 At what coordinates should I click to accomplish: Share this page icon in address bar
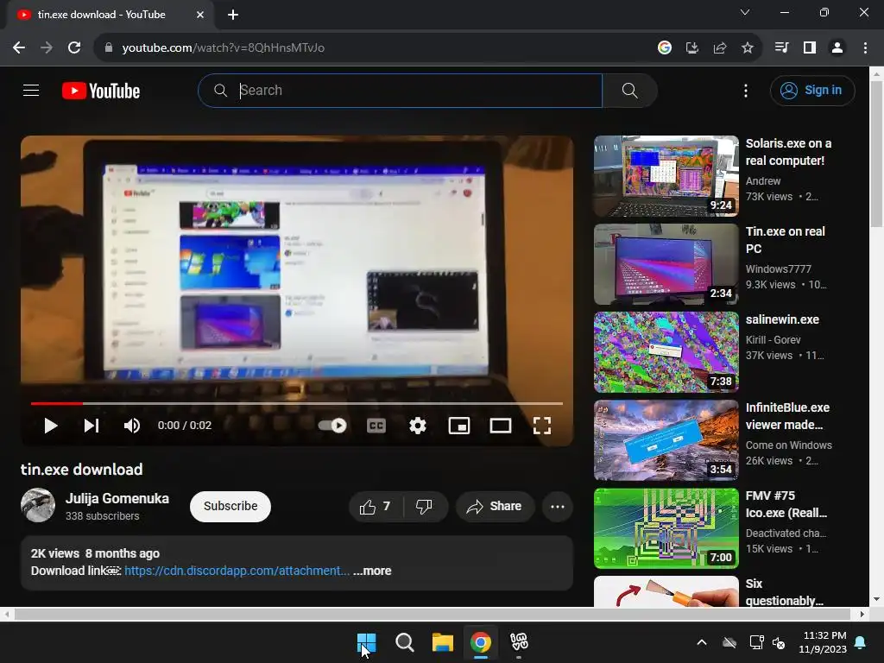(720, 47)
